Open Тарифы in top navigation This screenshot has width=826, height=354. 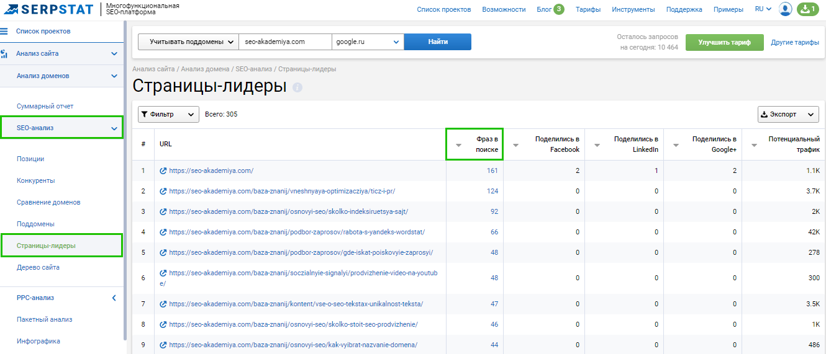pos(588,9)
